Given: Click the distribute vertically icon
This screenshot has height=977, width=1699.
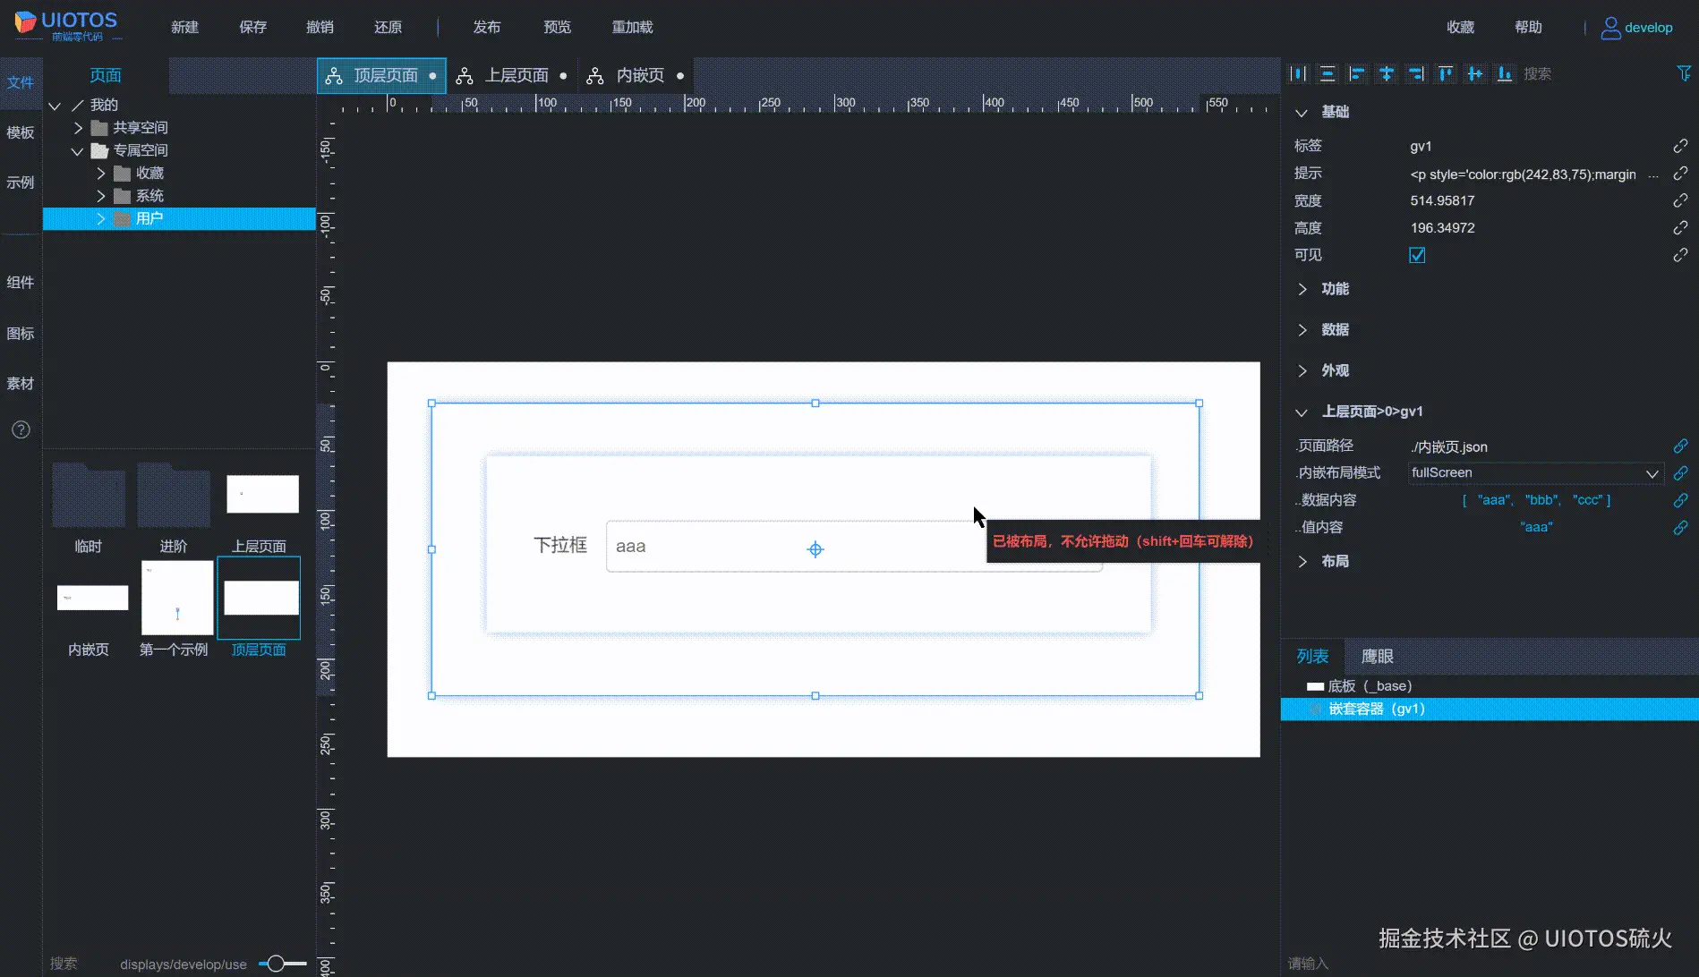Looking at the screenshot, I should coord(1328,74).
